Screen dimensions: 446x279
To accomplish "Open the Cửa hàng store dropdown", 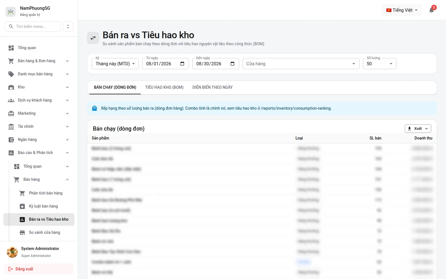I will pos(301,64).
